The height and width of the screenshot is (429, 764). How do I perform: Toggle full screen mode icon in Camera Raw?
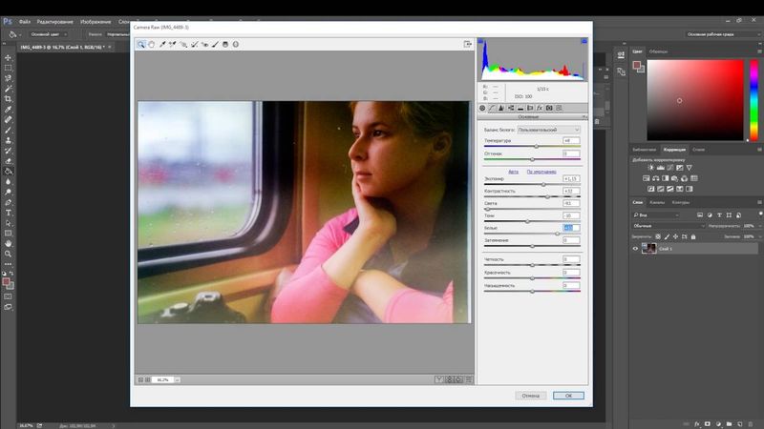467,44
